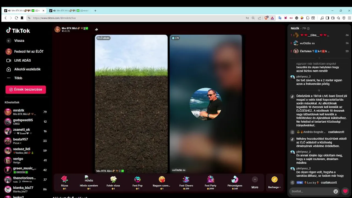Viewport: 352px width, 198px height.
Task: Send the Fest Pop gift
Action: [137, 183]
